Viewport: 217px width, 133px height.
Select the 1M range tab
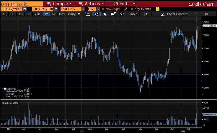tap(21, 14)
